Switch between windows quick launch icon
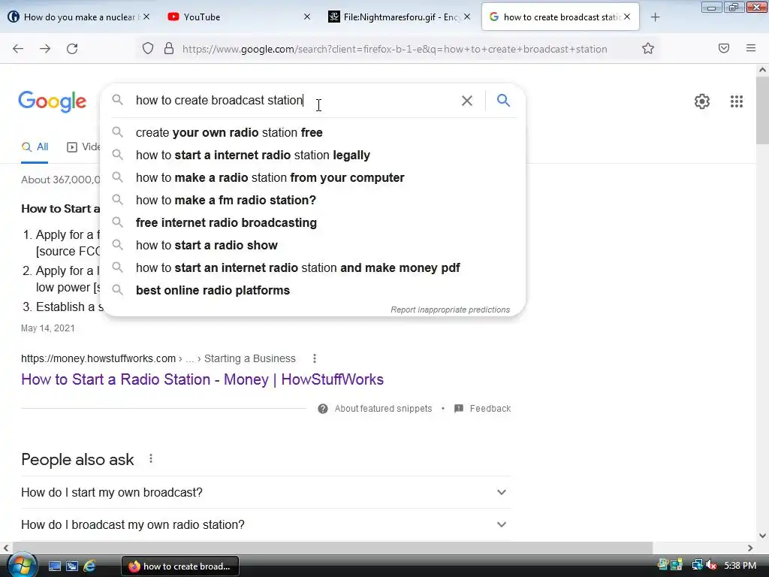The width and height of the screenshot is (769, 577). pyautogui.click(x=71, y=566)
